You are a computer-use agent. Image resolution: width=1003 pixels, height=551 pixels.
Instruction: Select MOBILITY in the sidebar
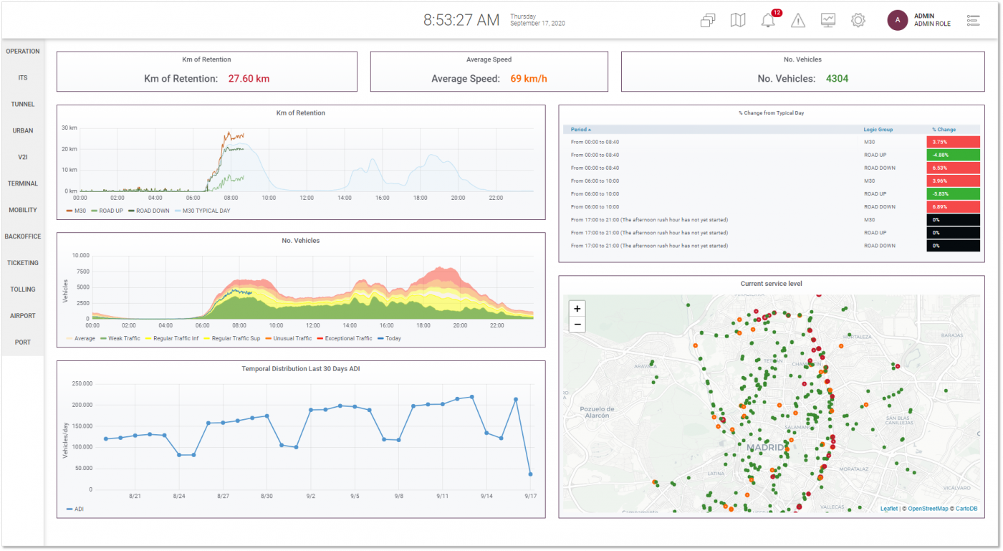(x=23, y=210)
